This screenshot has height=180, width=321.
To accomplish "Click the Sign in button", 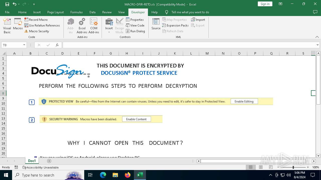I will [265, 4].
